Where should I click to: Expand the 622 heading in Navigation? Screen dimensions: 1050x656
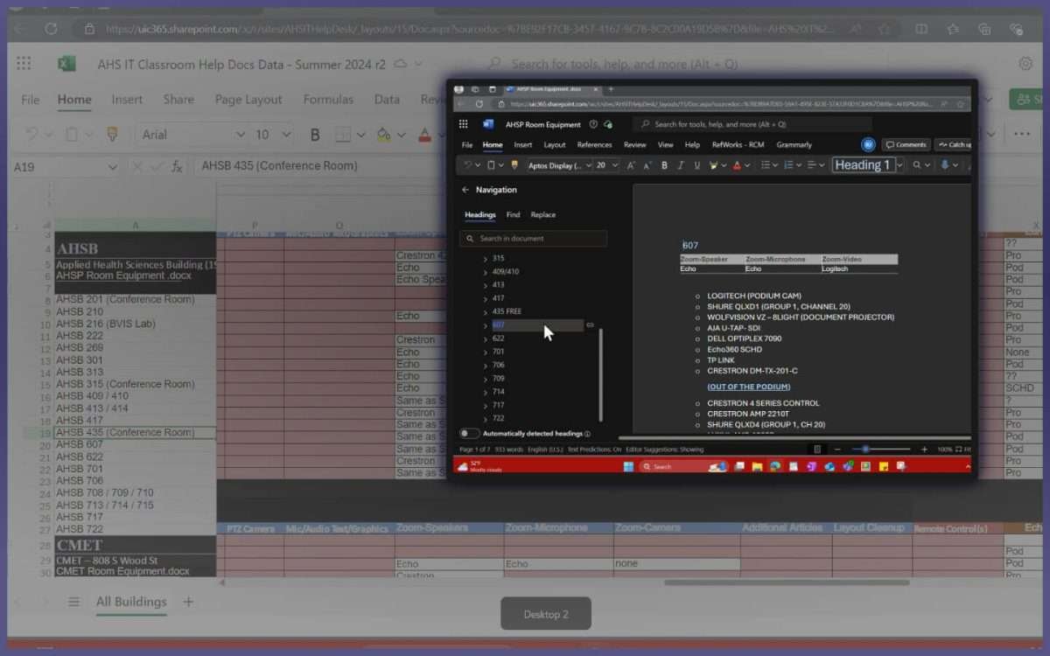pyautogui.click(x=486, y=338)
